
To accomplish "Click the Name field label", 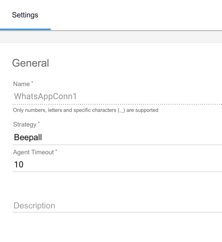I will (21, 84).
